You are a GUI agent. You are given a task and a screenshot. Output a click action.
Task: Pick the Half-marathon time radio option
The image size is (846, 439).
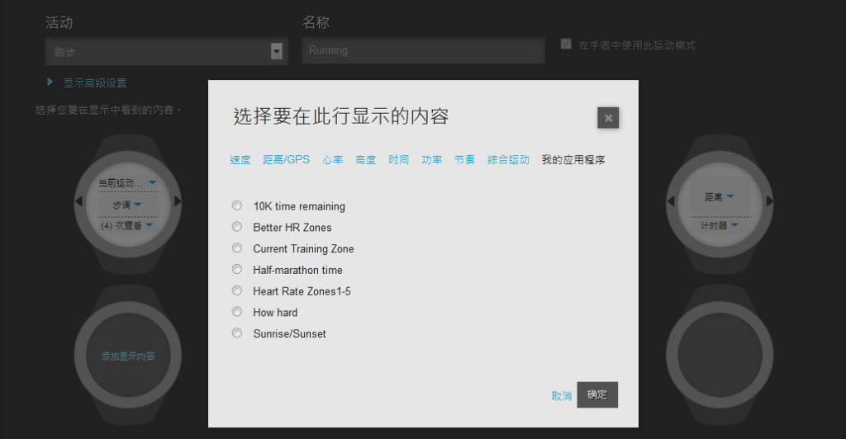[x=237, y=270]
